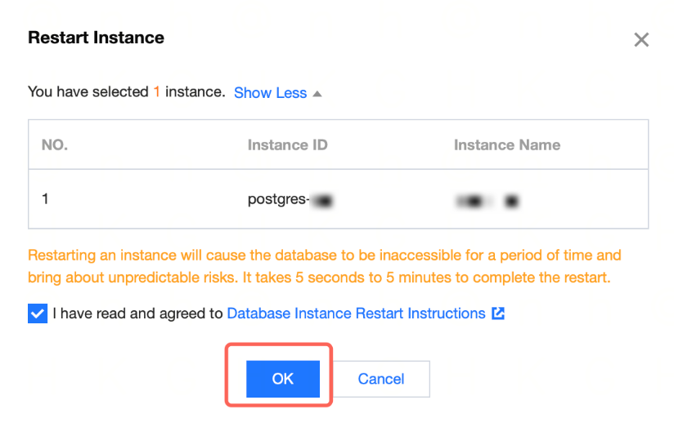
Task: Click the Show Less link
Action: pos(270,93)
